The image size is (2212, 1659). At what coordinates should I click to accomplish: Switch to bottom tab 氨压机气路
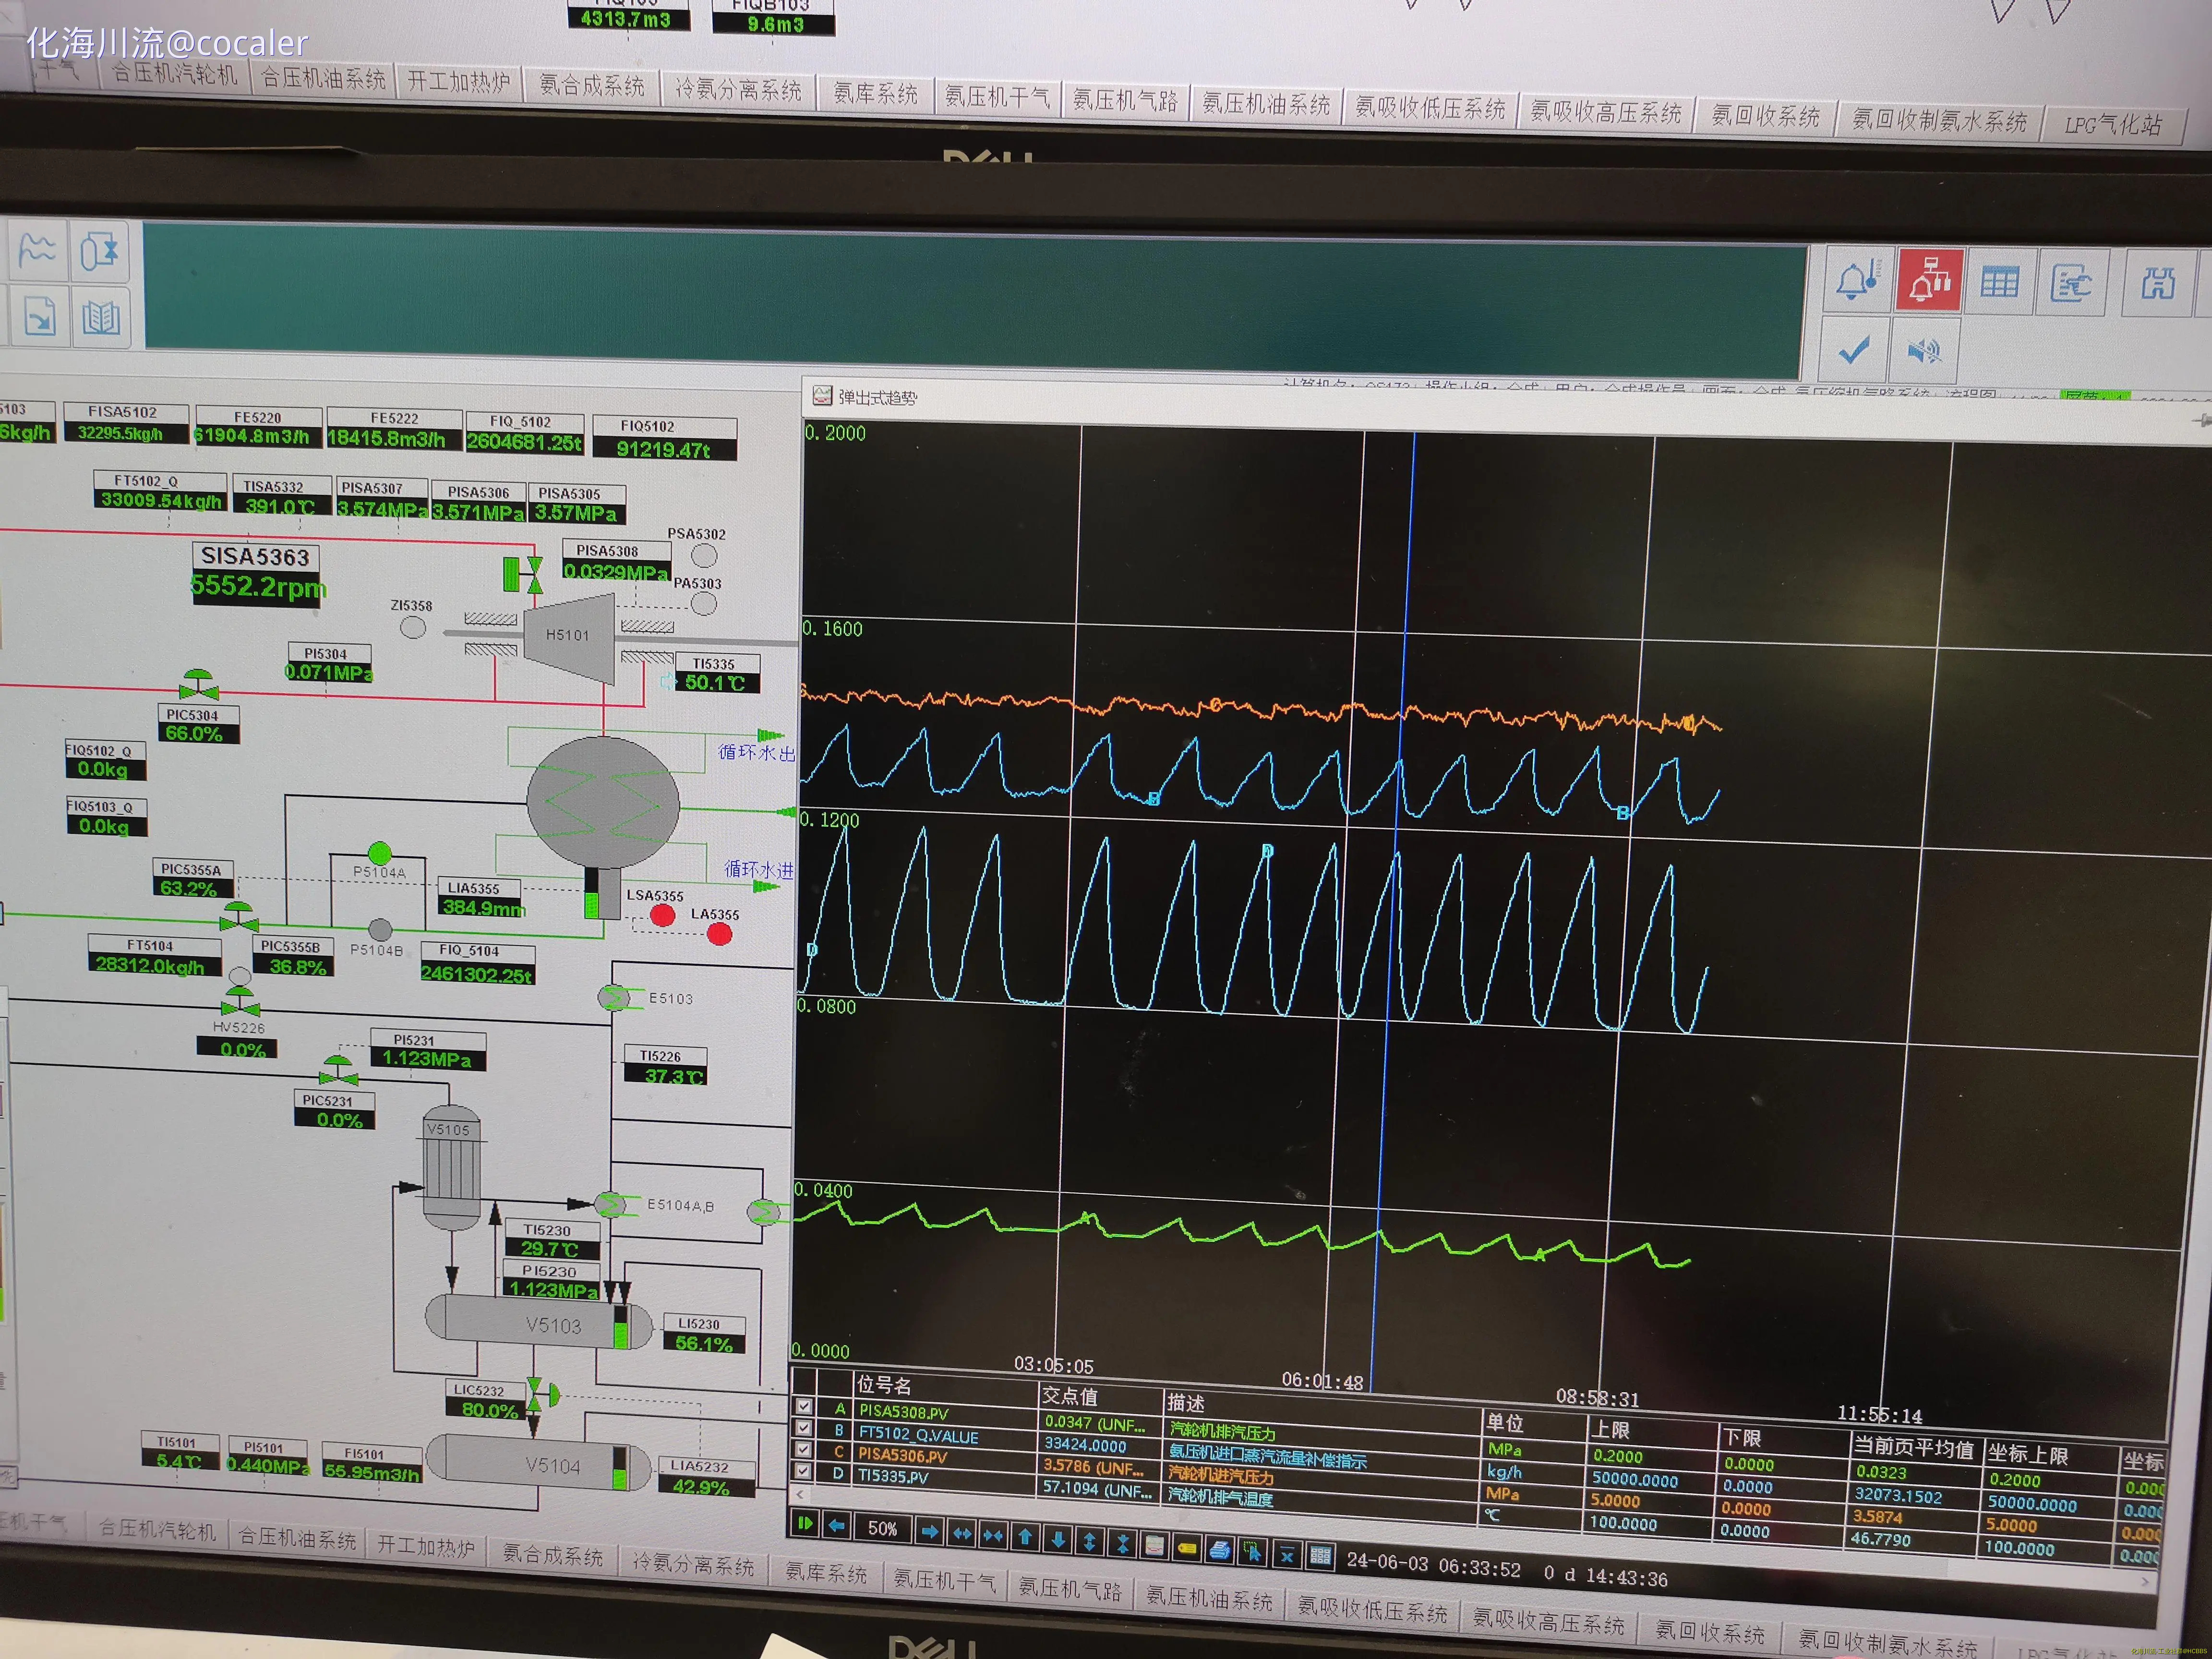[x=1070, y=1589]
